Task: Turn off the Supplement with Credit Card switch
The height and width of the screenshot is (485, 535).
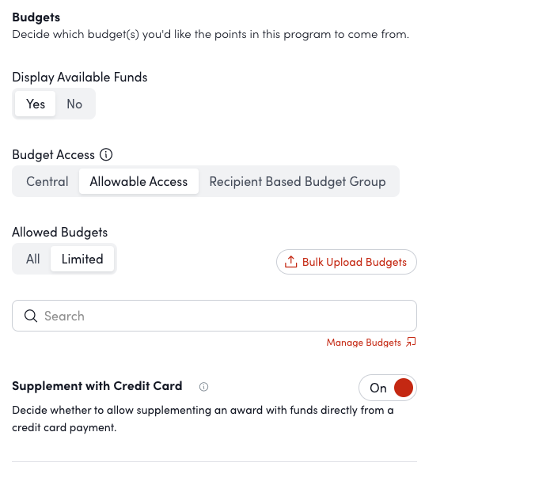Action: pyautogui.click(x=387, y=388)
